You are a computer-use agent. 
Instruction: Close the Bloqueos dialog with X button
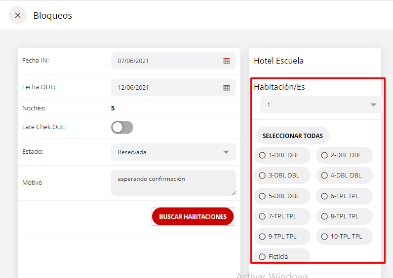click(18, 15)
